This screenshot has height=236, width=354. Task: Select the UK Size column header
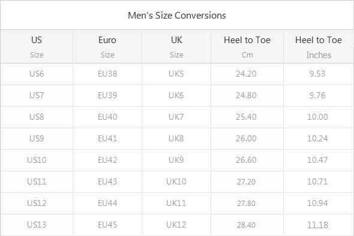pos(176,47)
